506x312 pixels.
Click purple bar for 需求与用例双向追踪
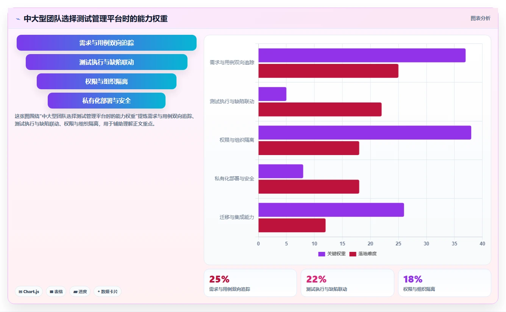tap(362, 56)
